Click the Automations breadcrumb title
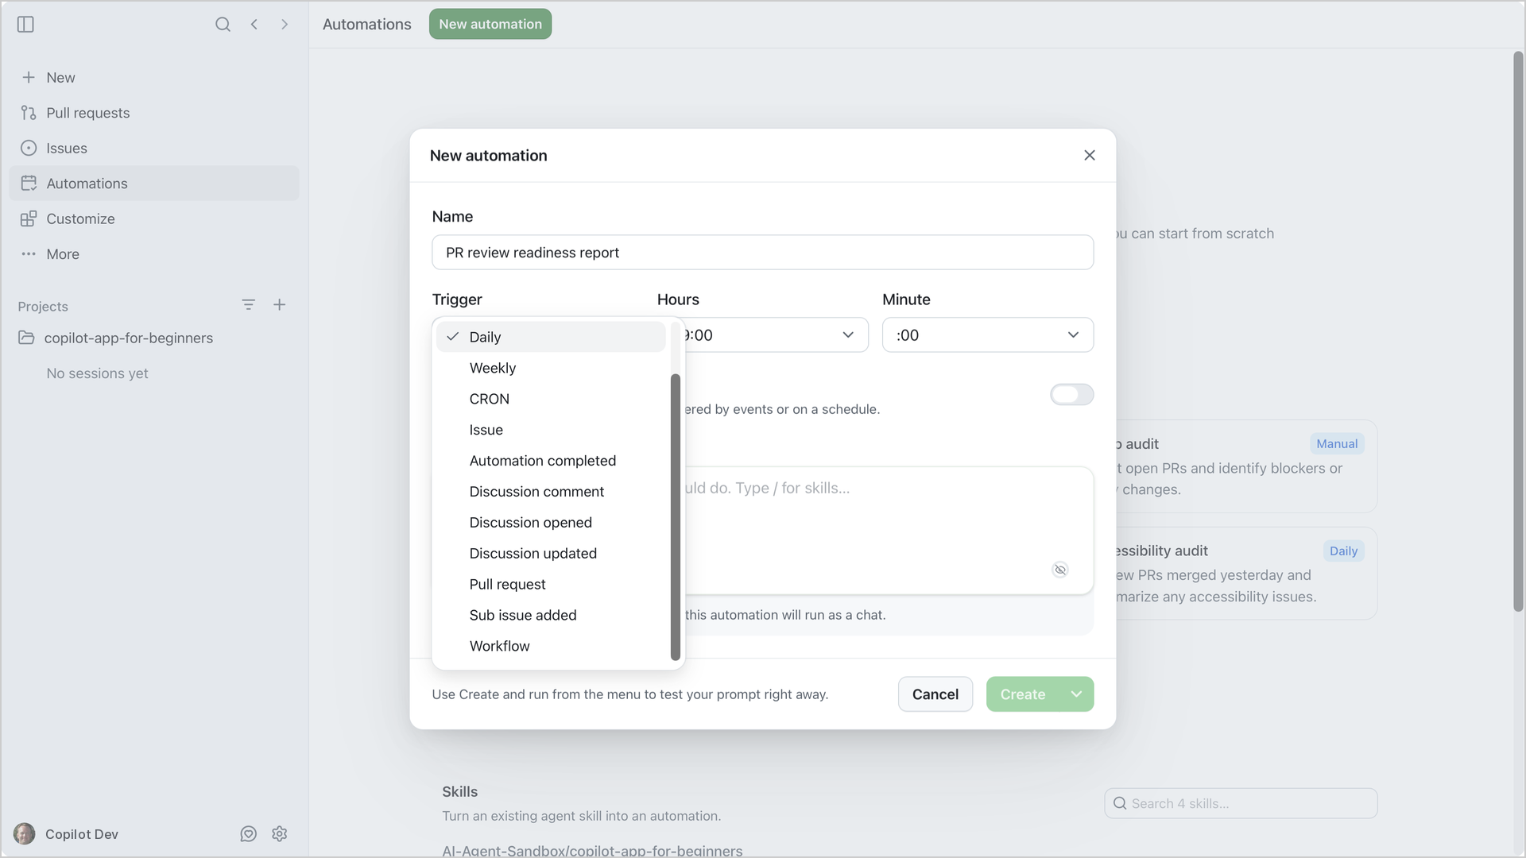The image size is (1526, 858). [367, 25]
